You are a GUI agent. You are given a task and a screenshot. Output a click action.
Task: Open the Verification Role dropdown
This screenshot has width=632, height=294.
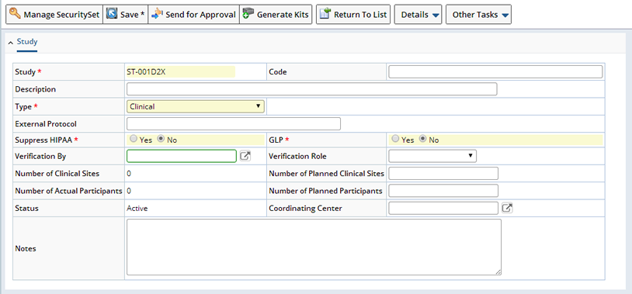tap(432, 156)
